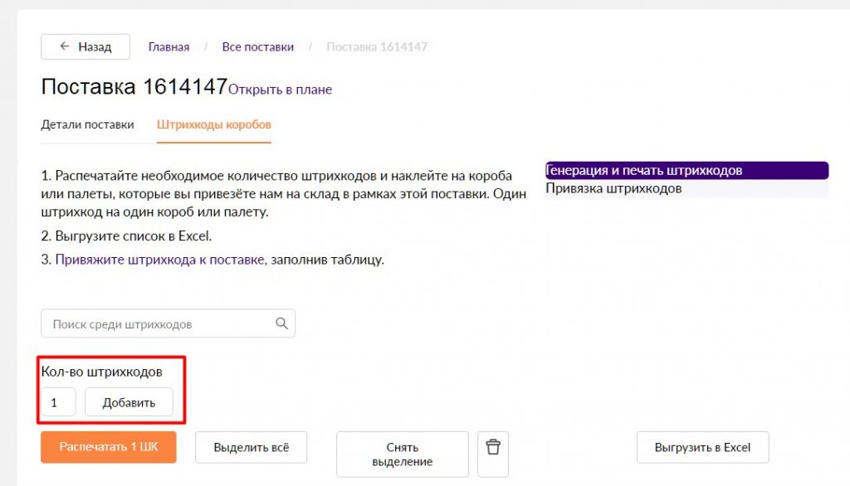
Task: Click Снять выделение to clear selection
Action: 402,454
